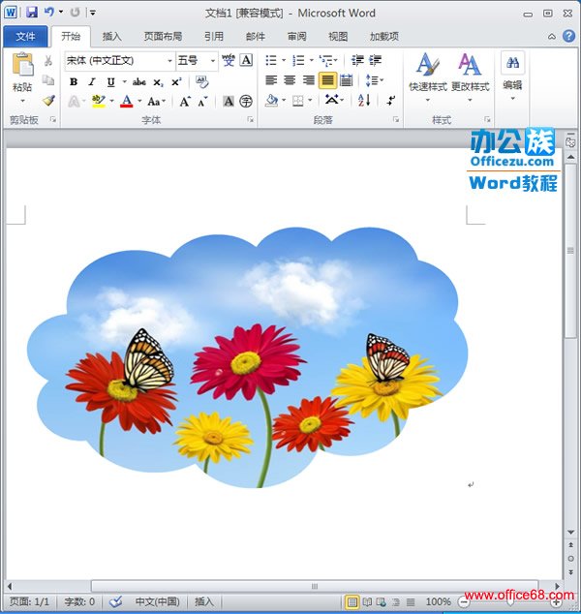This screenshot has height=614, width=581.
Task: Switch to the Page Layout tab
Action: point(163,37)
